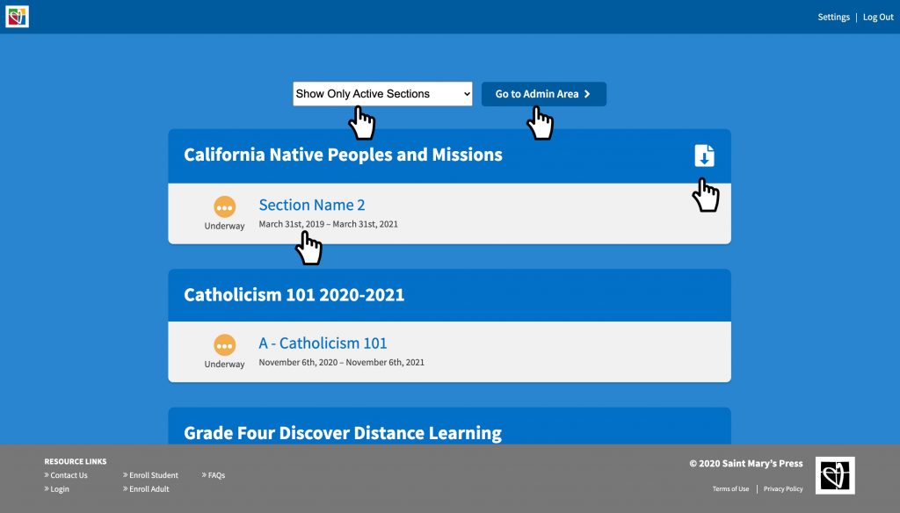
Task: Click the date range November 6th, 2020 – November 6th, 2021
Action: coord(342,362)
